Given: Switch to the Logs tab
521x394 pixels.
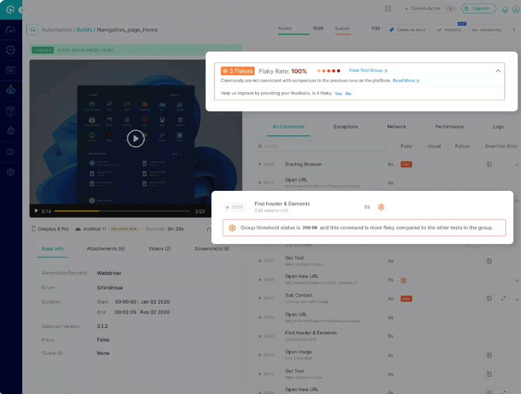Looking at the screenshot, I should click(498, 127).
